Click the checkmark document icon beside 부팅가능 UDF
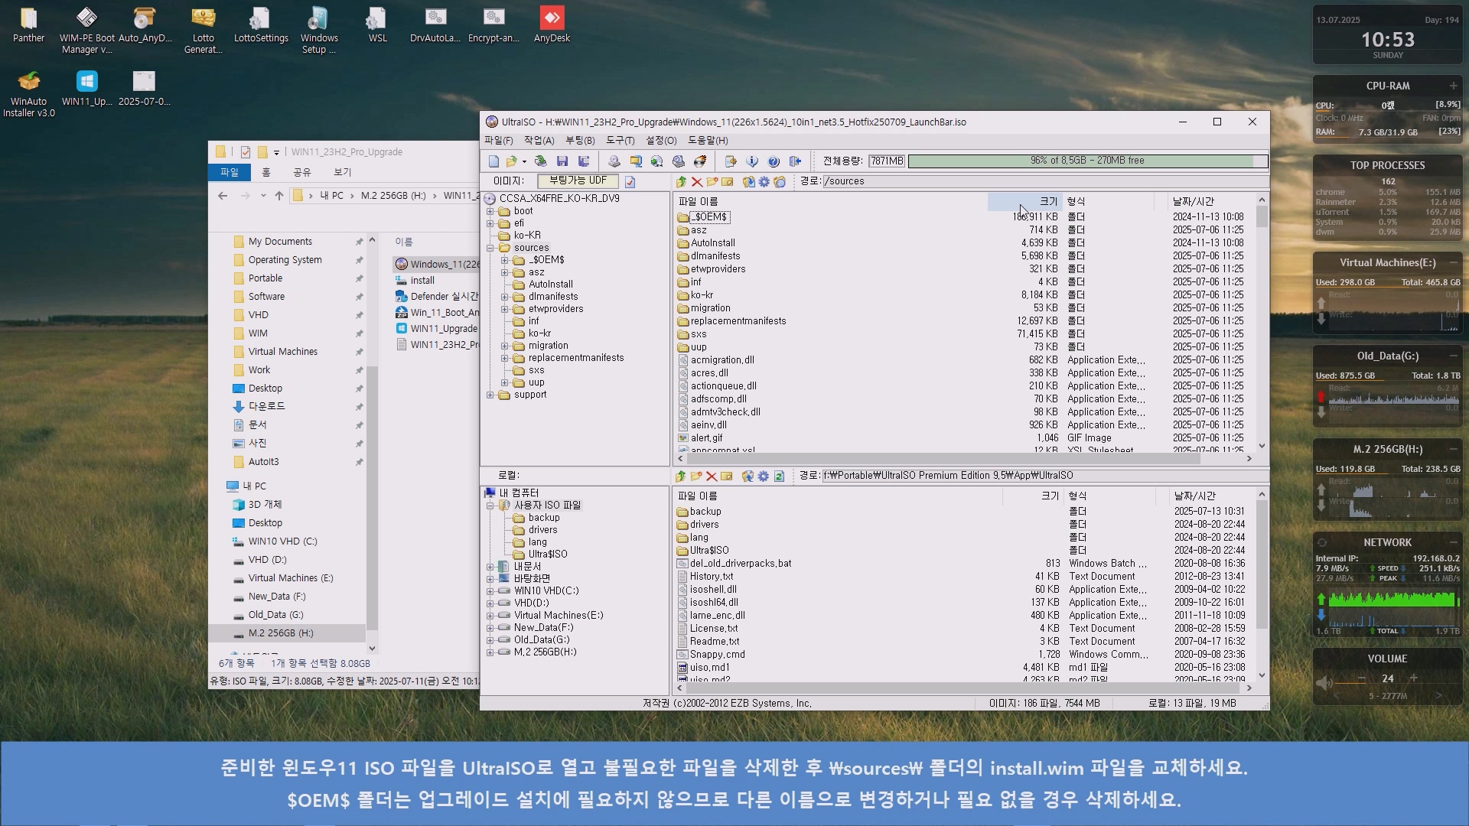 click(630, 182)
